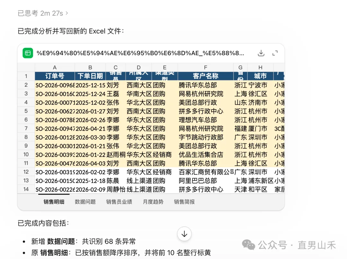Expand the 已思考 2m 27s reasoning

(43, 13)
